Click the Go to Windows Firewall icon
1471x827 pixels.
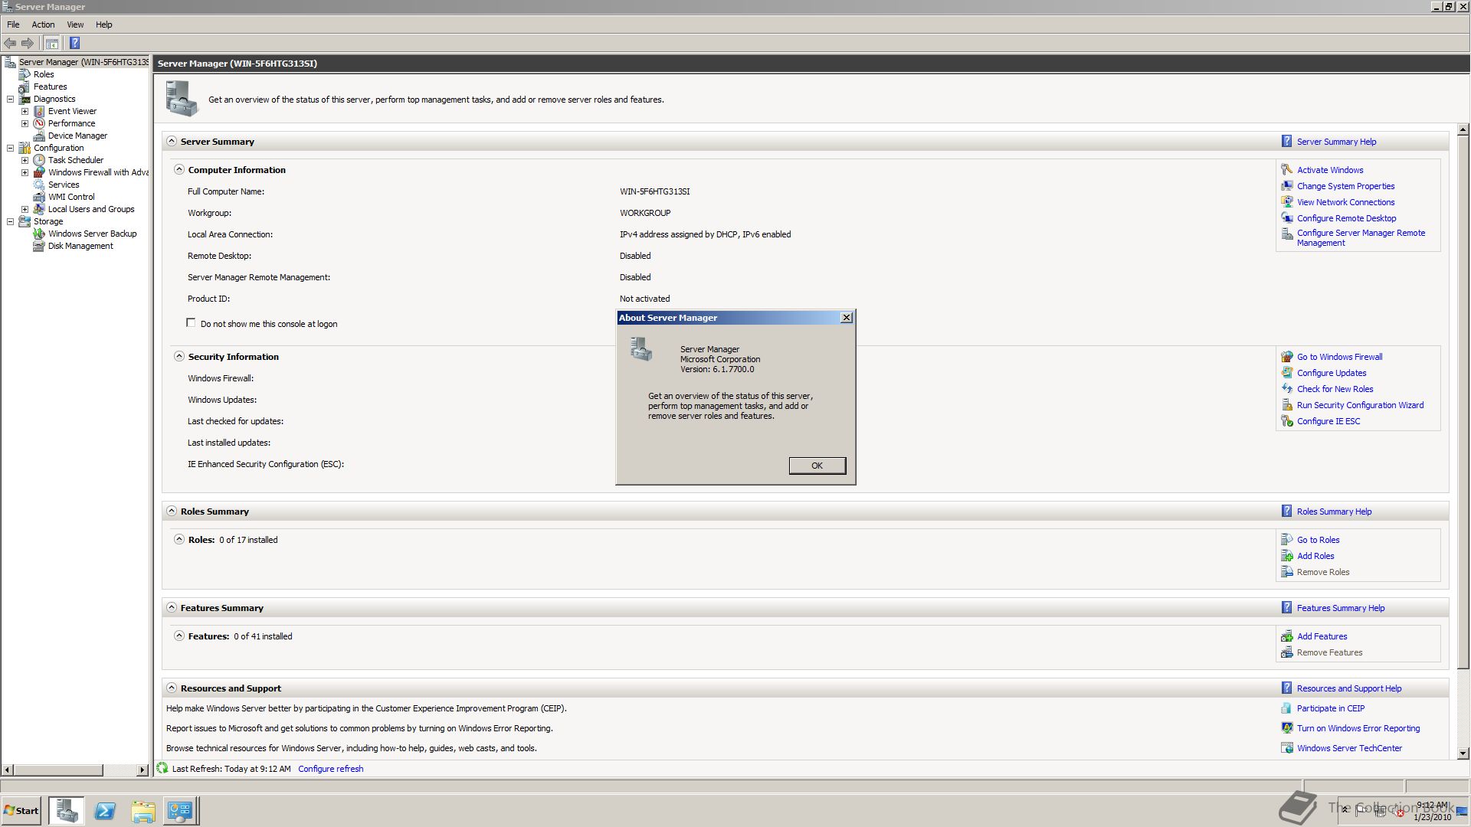(1287, 356)
